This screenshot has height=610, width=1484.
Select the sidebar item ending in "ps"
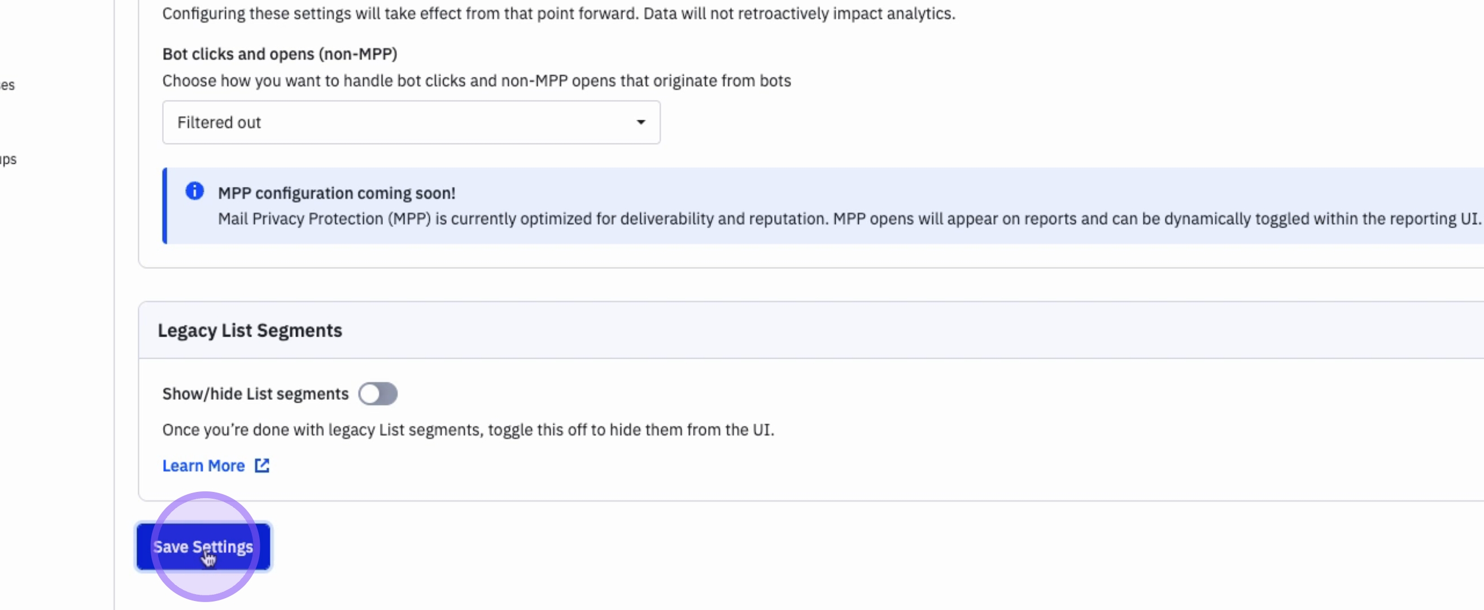point(8,159)
